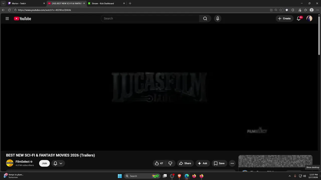Open YouTube notifications bell
The height and width of the screenshot is (180, 321).
(x=299, y=18)
